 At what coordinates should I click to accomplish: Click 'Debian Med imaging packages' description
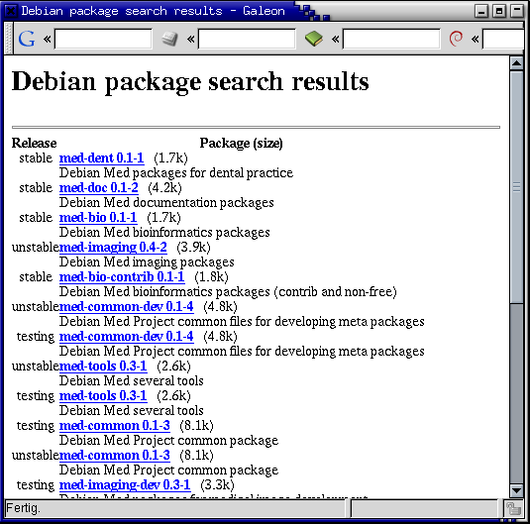coord(147,262)
